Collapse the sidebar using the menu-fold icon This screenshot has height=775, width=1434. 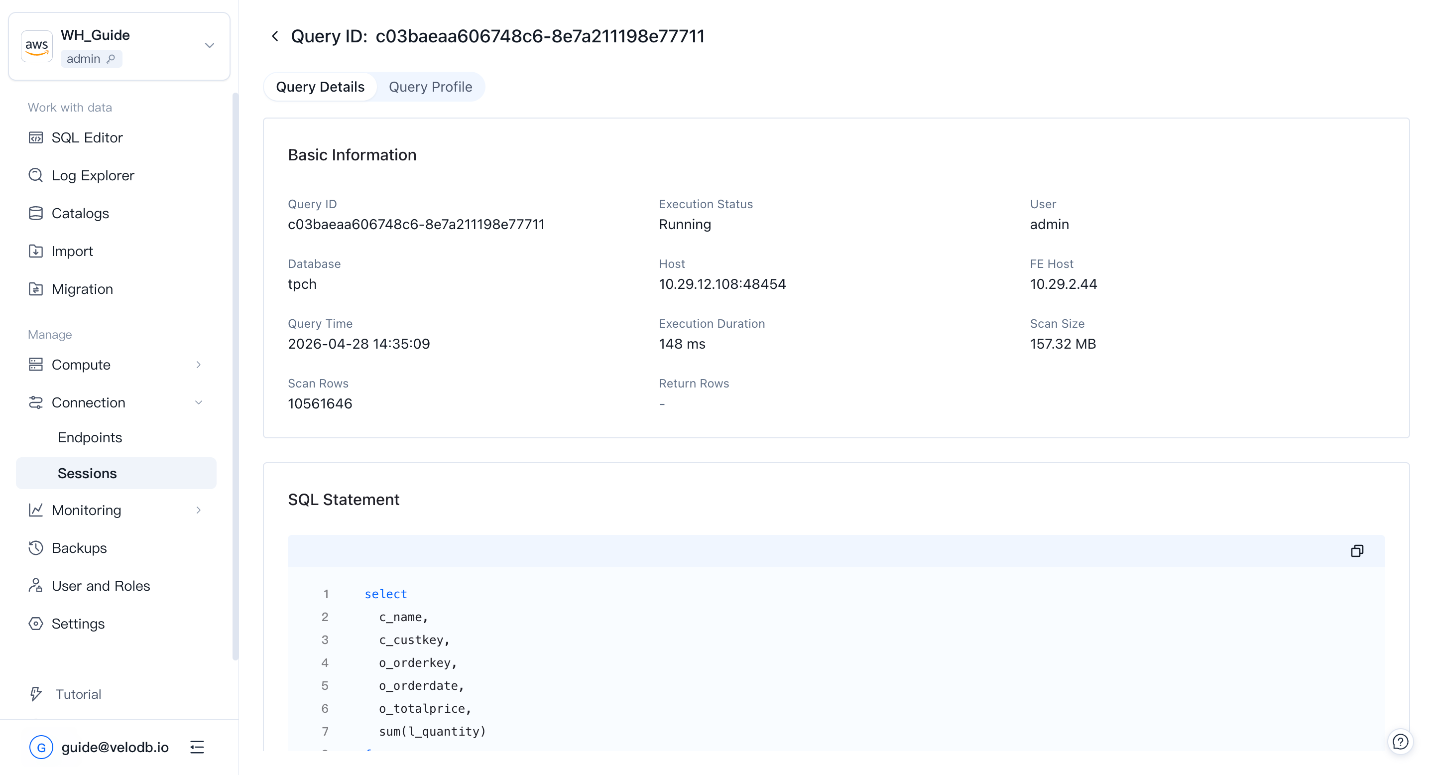pos(197,747)
